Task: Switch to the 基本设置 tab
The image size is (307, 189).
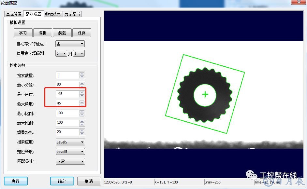Action: (14, 14)
